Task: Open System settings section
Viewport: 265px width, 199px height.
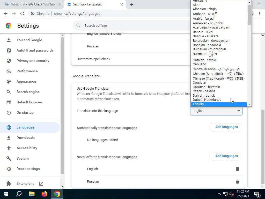Action: [23, 158]
